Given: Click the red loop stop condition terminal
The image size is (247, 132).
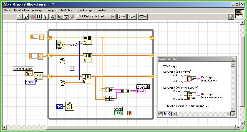Looking at the screenshot, I should click(130, 113).
